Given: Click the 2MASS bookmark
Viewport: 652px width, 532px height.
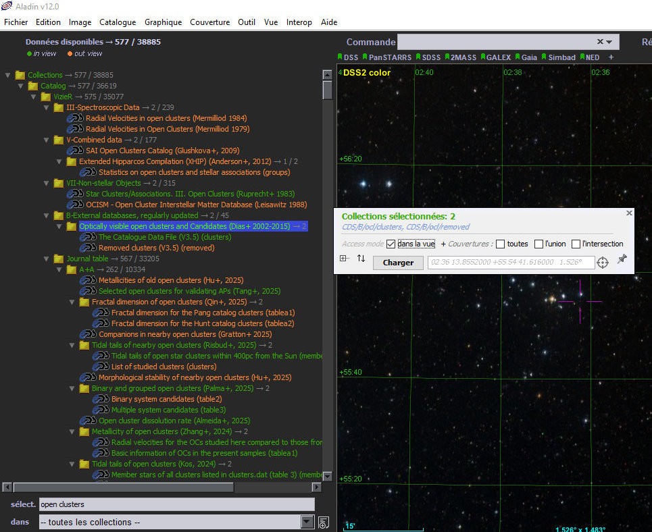Looking at the screenshot, I should point(461,57).
